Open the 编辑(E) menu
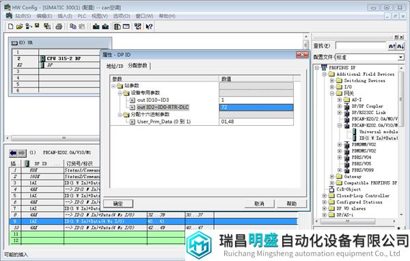Viewport: 410px width, 261px height. [x=44, y=16]
